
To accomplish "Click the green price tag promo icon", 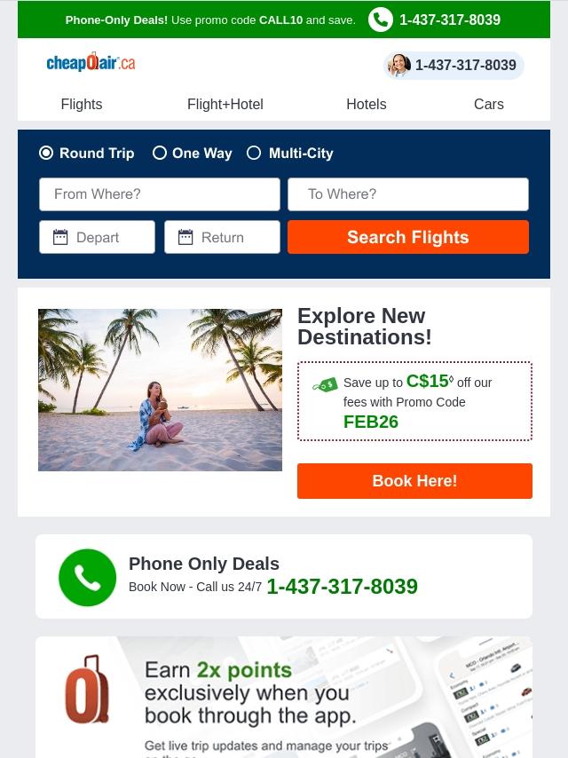I will point(326,385).
